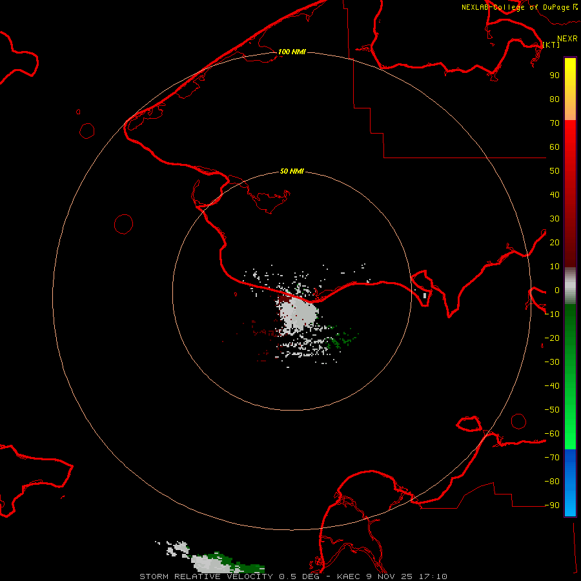Click the -10 value on velocity scale
The image size is (581, 581).
coord(552,314)
